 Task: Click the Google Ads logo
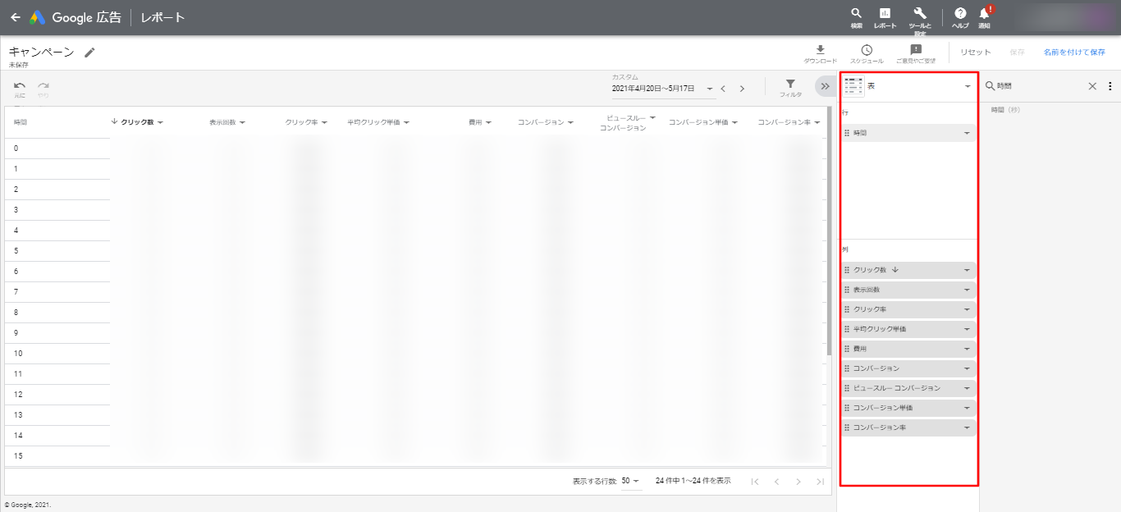[38, 17]
